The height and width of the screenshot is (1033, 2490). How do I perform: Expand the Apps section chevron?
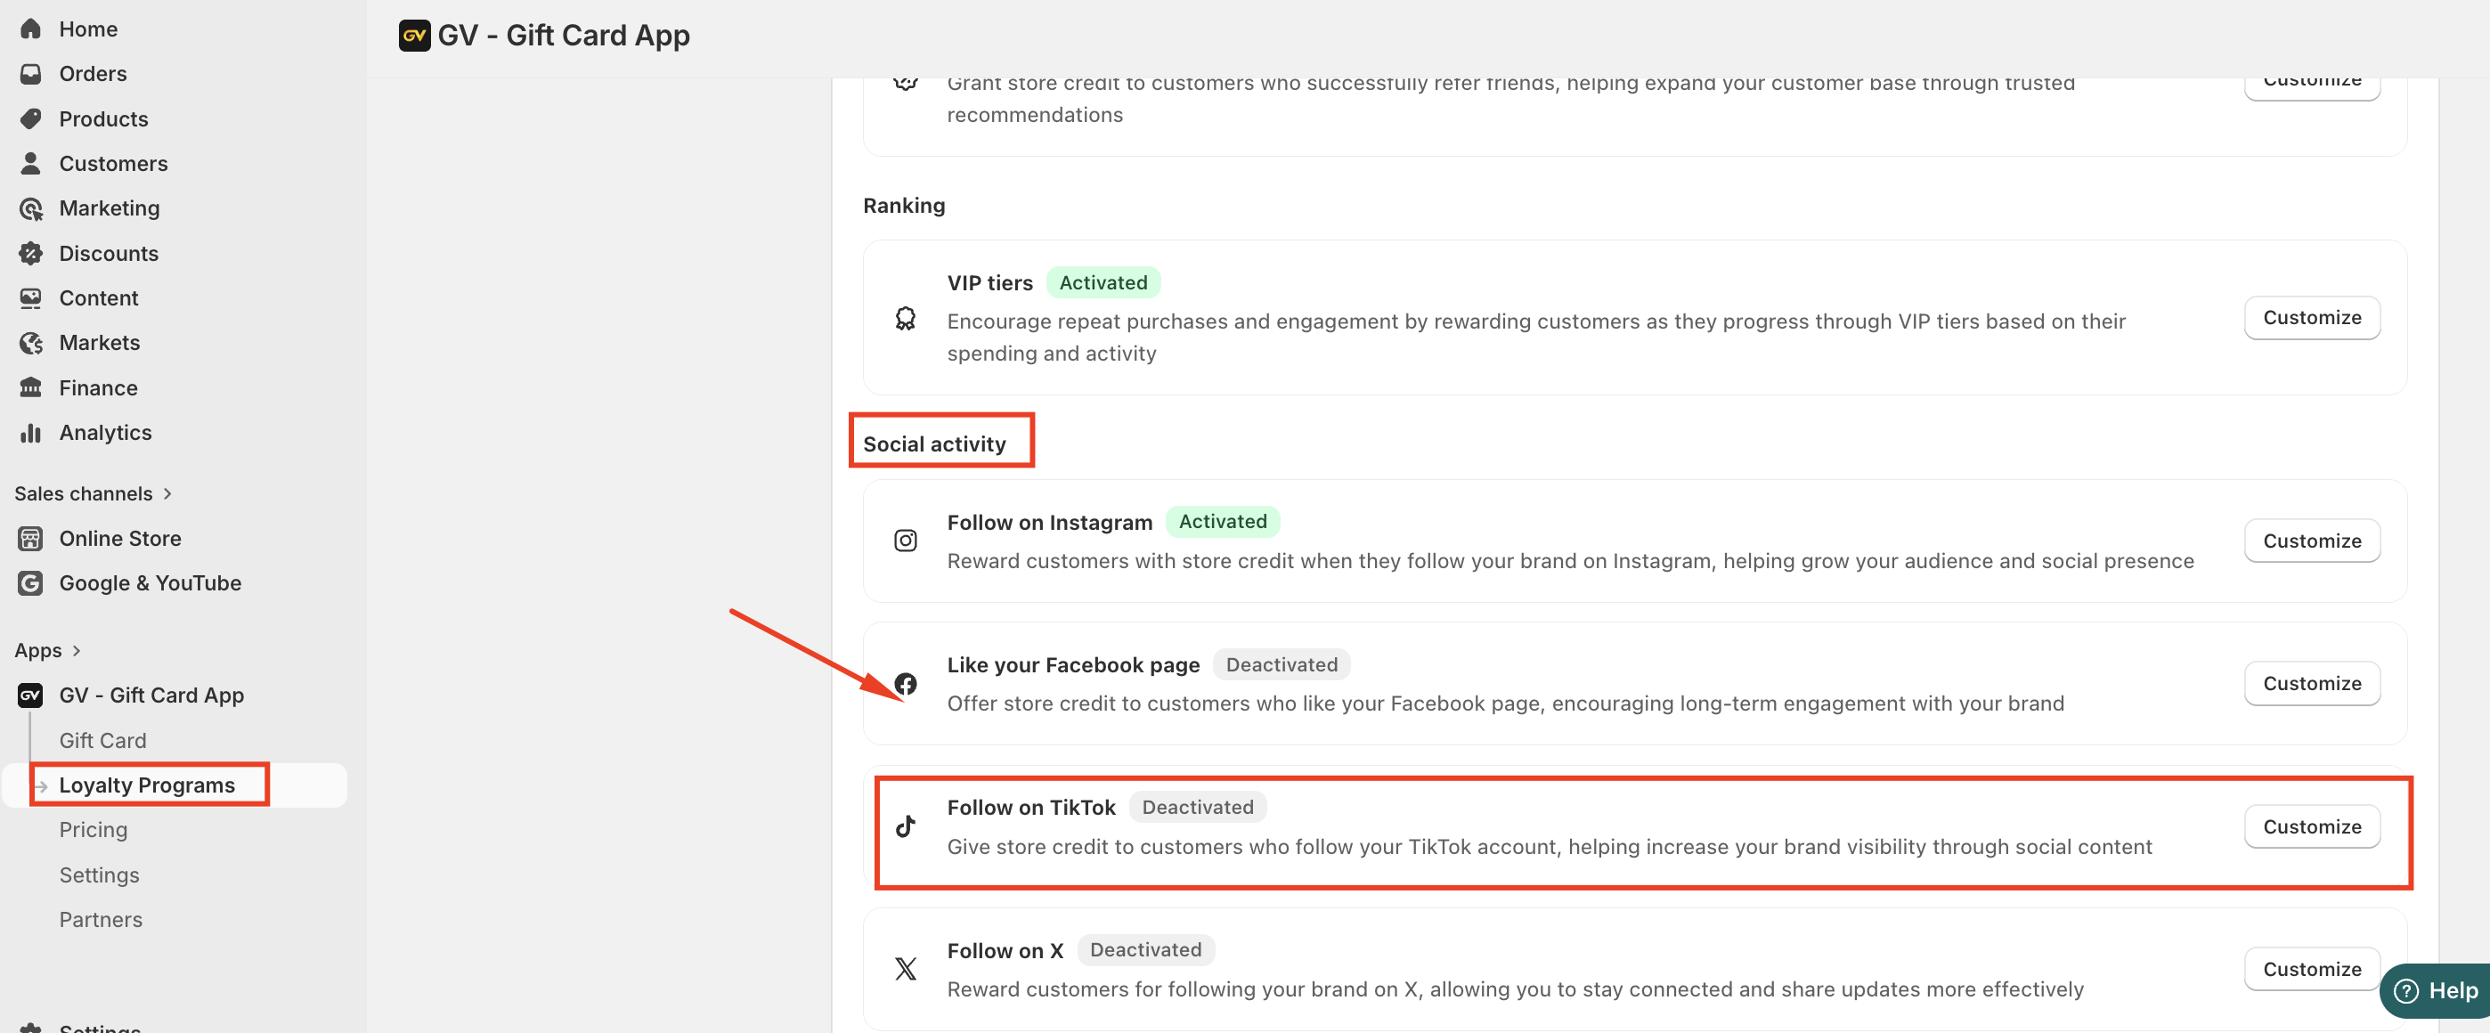77,650
